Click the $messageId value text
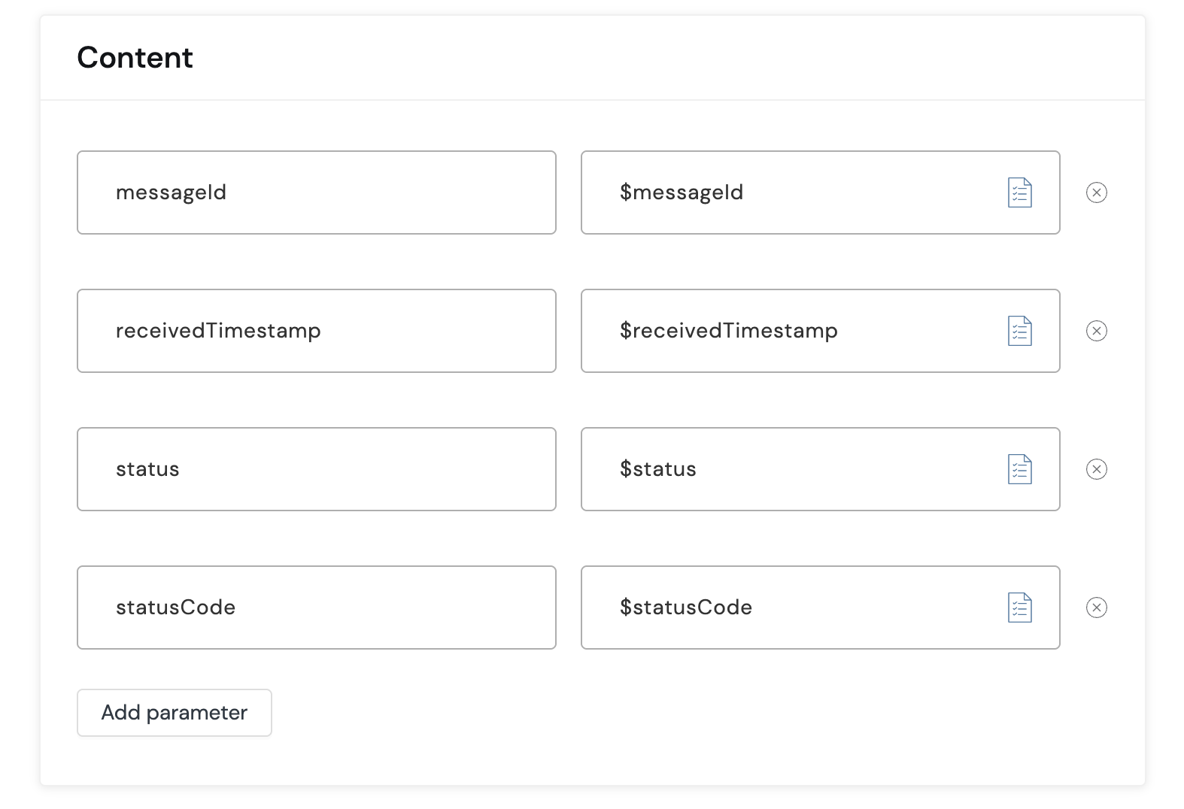 tap(682, 192)
